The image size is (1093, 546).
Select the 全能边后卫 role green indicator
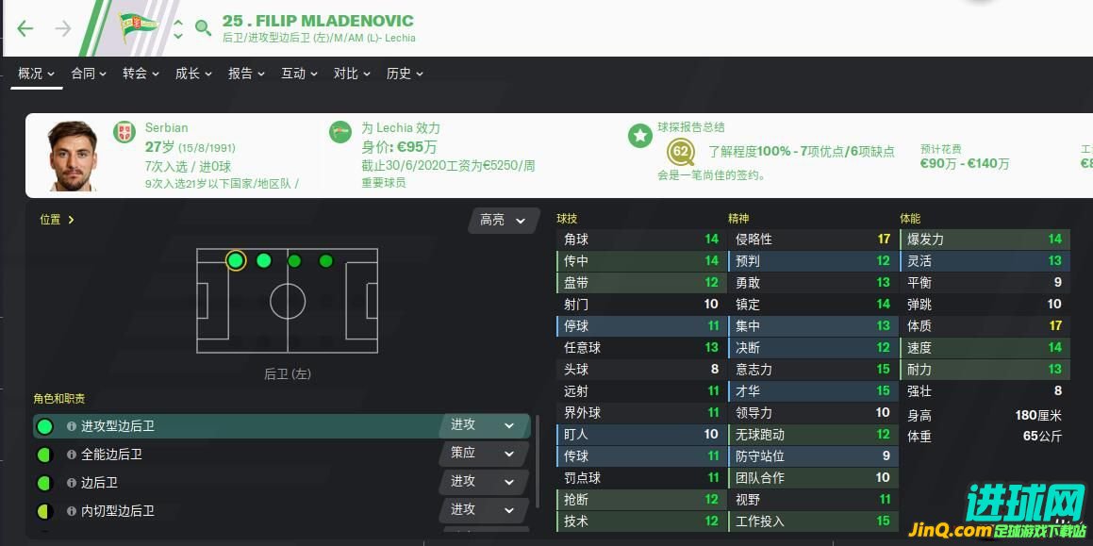(44, 455)
